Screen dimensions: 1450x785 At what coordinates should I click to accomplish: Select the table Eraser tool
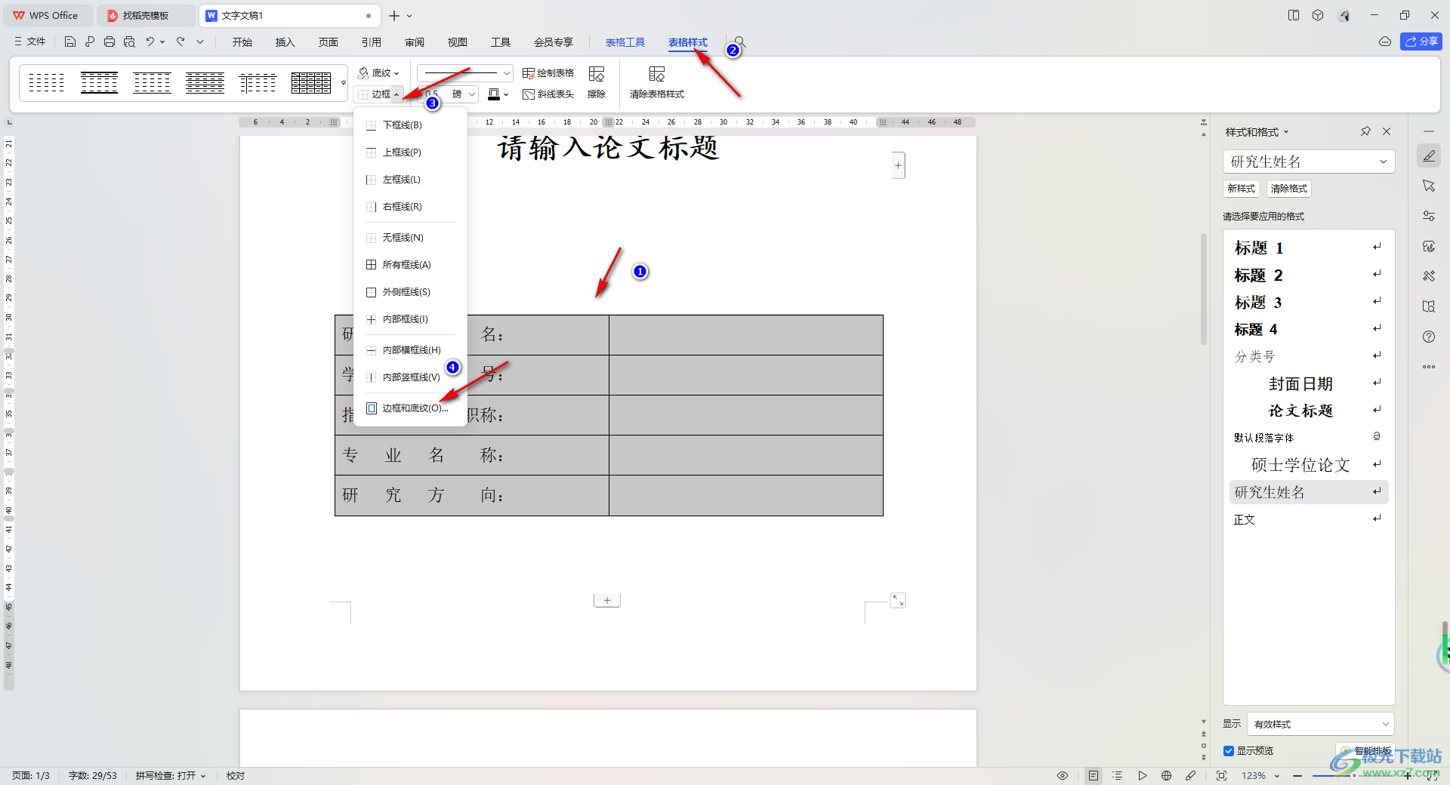coord(597,82)
